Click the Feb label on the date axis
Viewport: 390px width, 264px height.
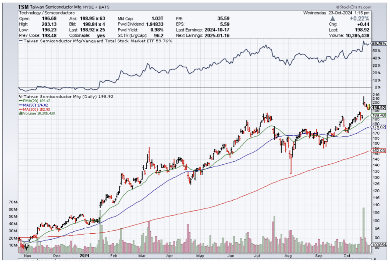[114, 256]
